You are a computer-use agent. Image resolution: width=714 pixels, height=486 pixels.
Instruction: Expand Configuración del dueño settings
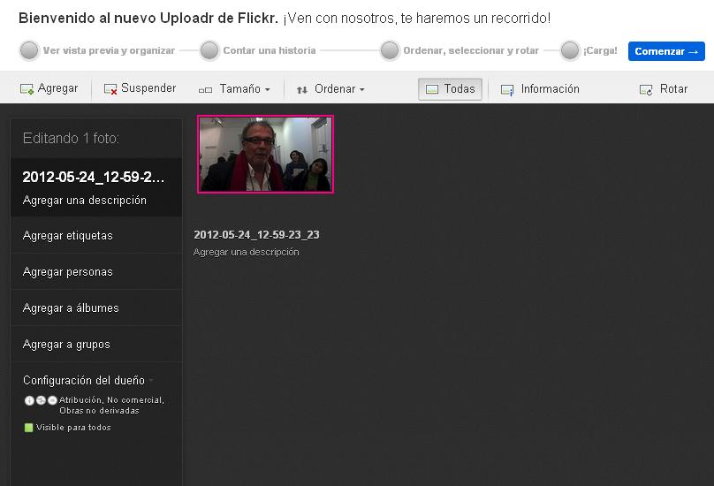pos(88,380)
